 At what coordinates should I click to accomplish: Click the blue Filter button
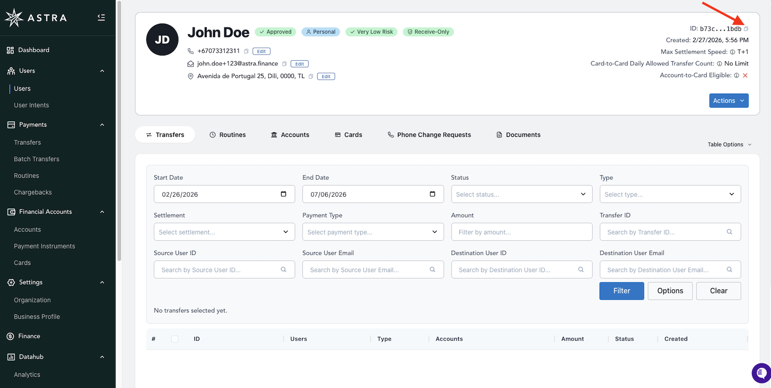(621, 291)
